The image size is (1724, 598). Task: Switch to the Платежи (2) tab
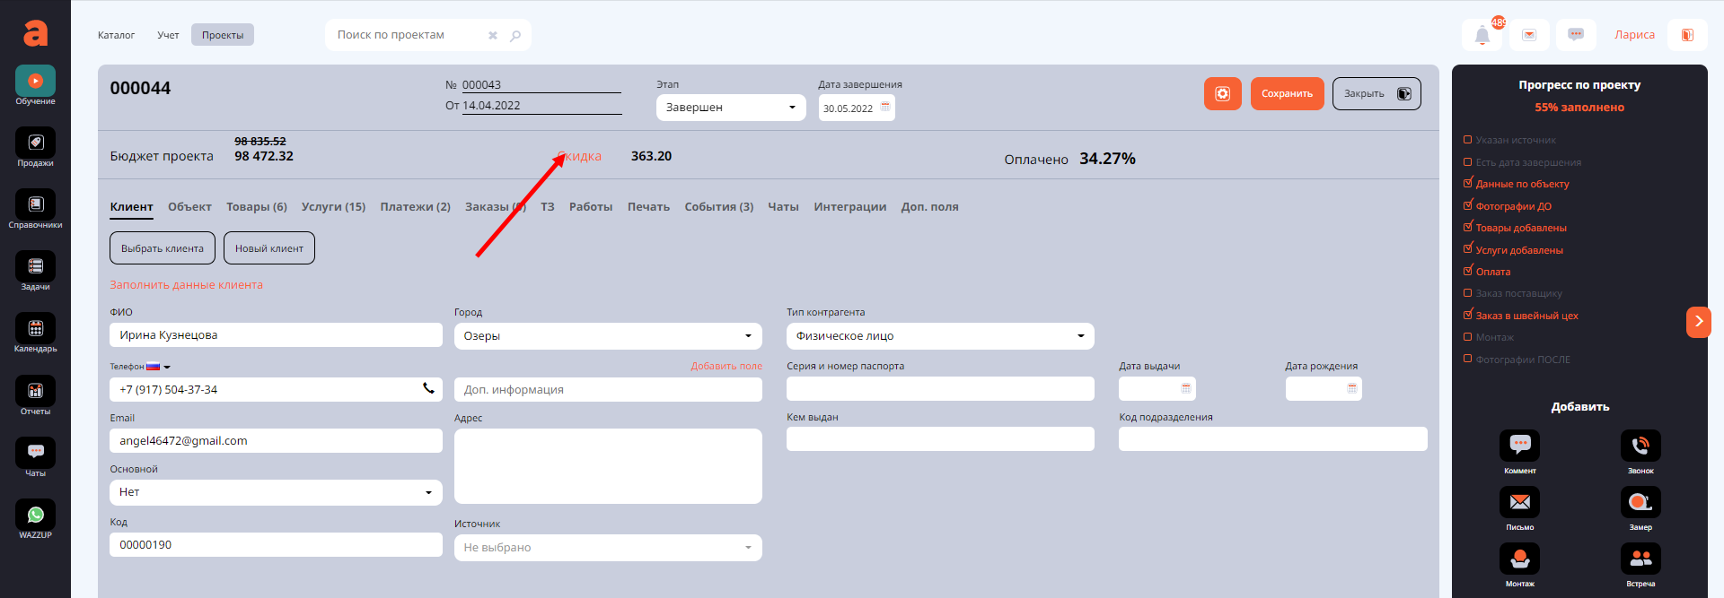pyautogui.click(x=415, y=207)
